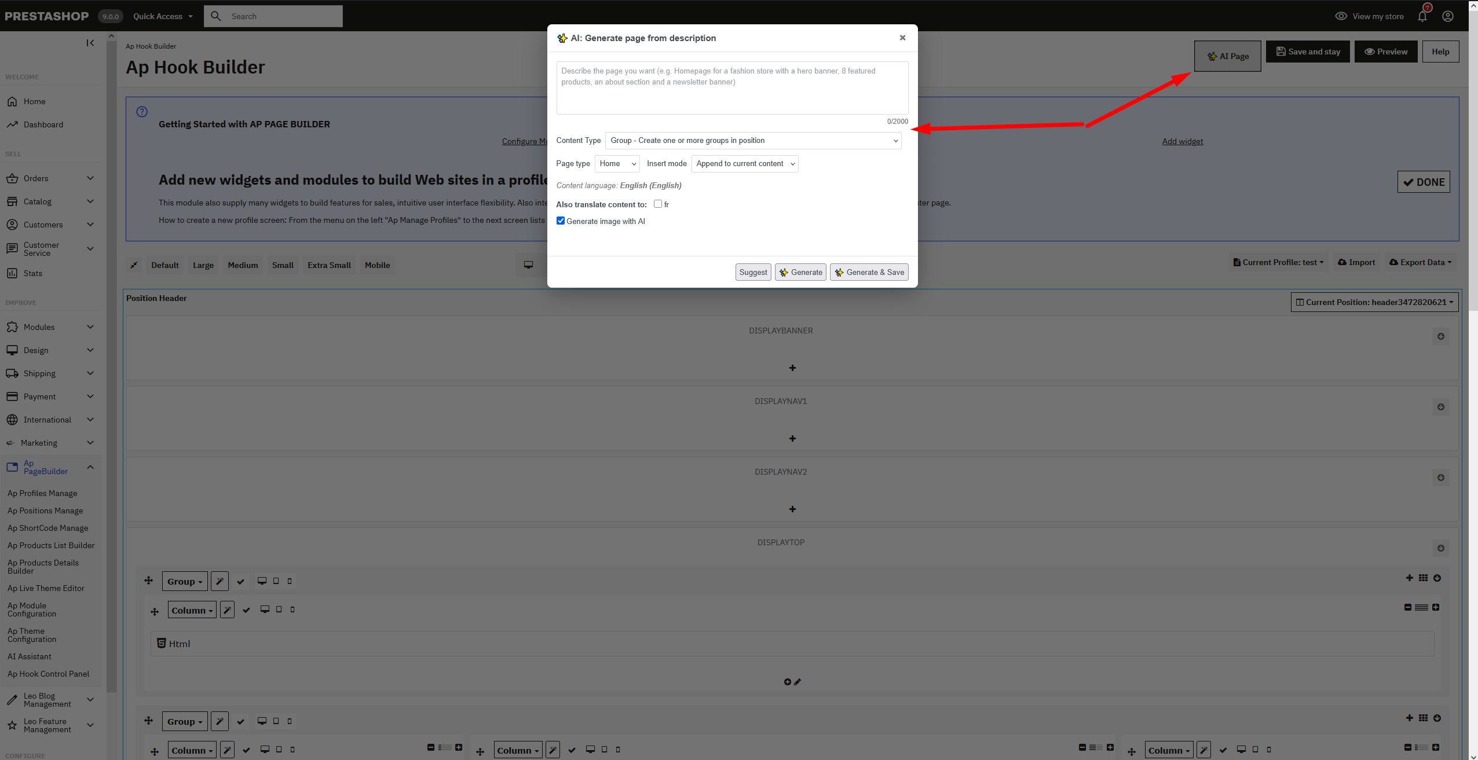The height and width of the screenshot is (760, 1478).
Task: Click the first Group move handle
Action: pyautogui.click(x=149, y=581)
